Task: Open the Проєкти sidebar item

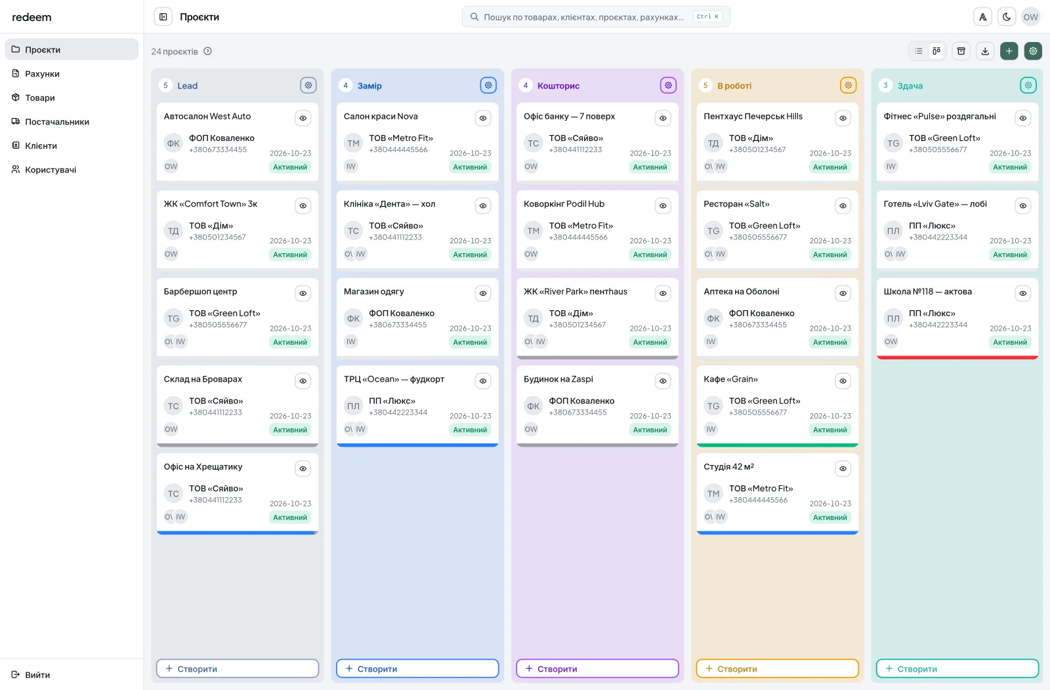Action: 72,50
